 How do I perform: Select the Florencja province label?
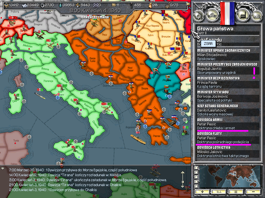coord(48,81)
